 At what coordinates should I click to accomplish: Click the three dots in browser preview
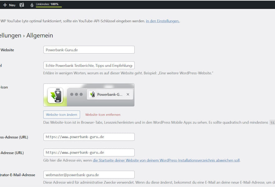click(77, 94)
